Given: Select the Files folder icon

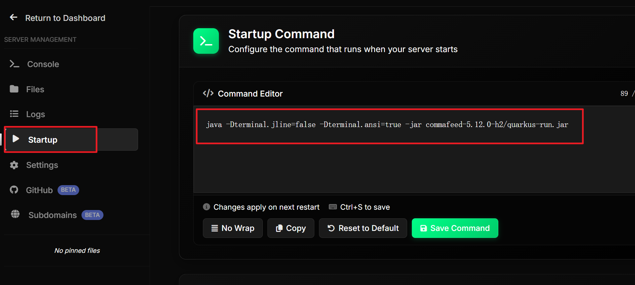Looking at the screenshot, I should [14, 89].
